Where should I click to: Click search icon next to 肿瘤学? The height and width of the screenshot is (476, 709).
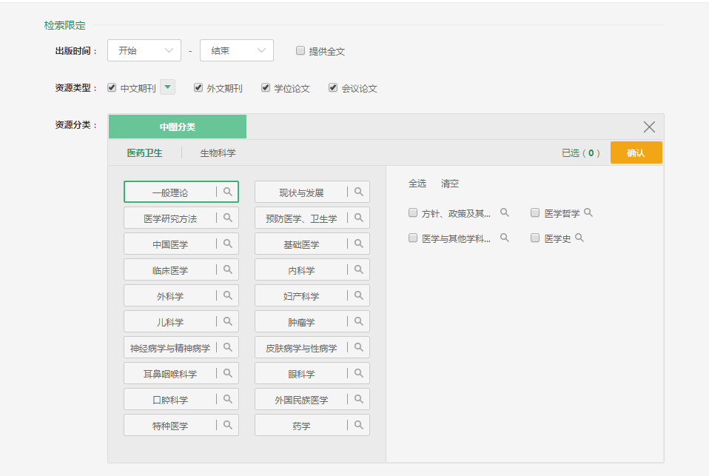pyautogui.click(x=359, y=321)
